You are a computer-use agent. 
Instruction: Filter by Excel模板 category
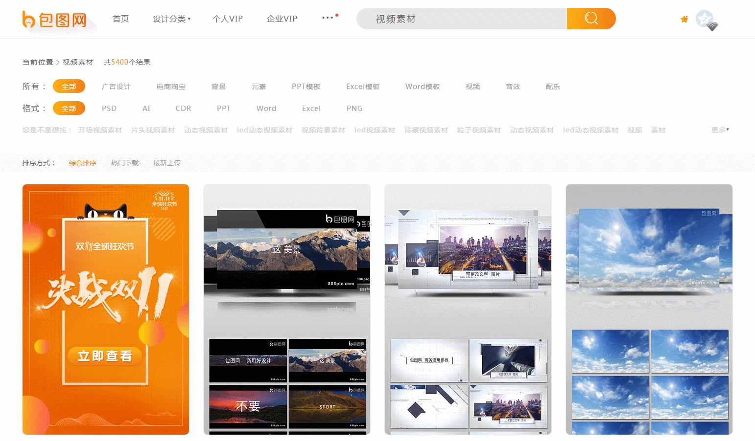click(363, 87)
